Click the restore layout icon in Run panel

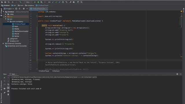point(5,89)
